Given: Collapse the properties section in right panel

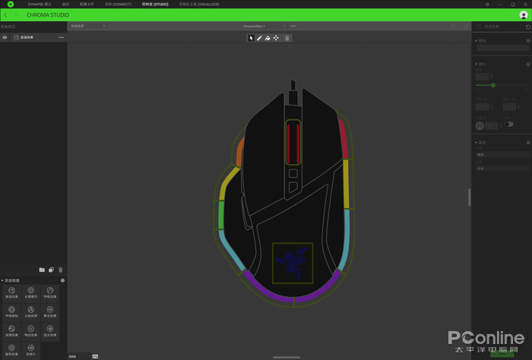Looking at the screenshot, I should (477, 64).
